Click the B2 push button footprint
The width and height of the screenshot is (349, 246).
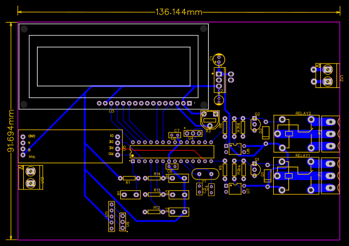179,212
